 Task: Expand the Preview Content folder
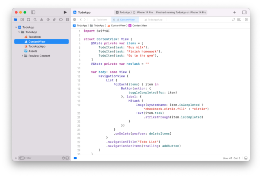22,56
